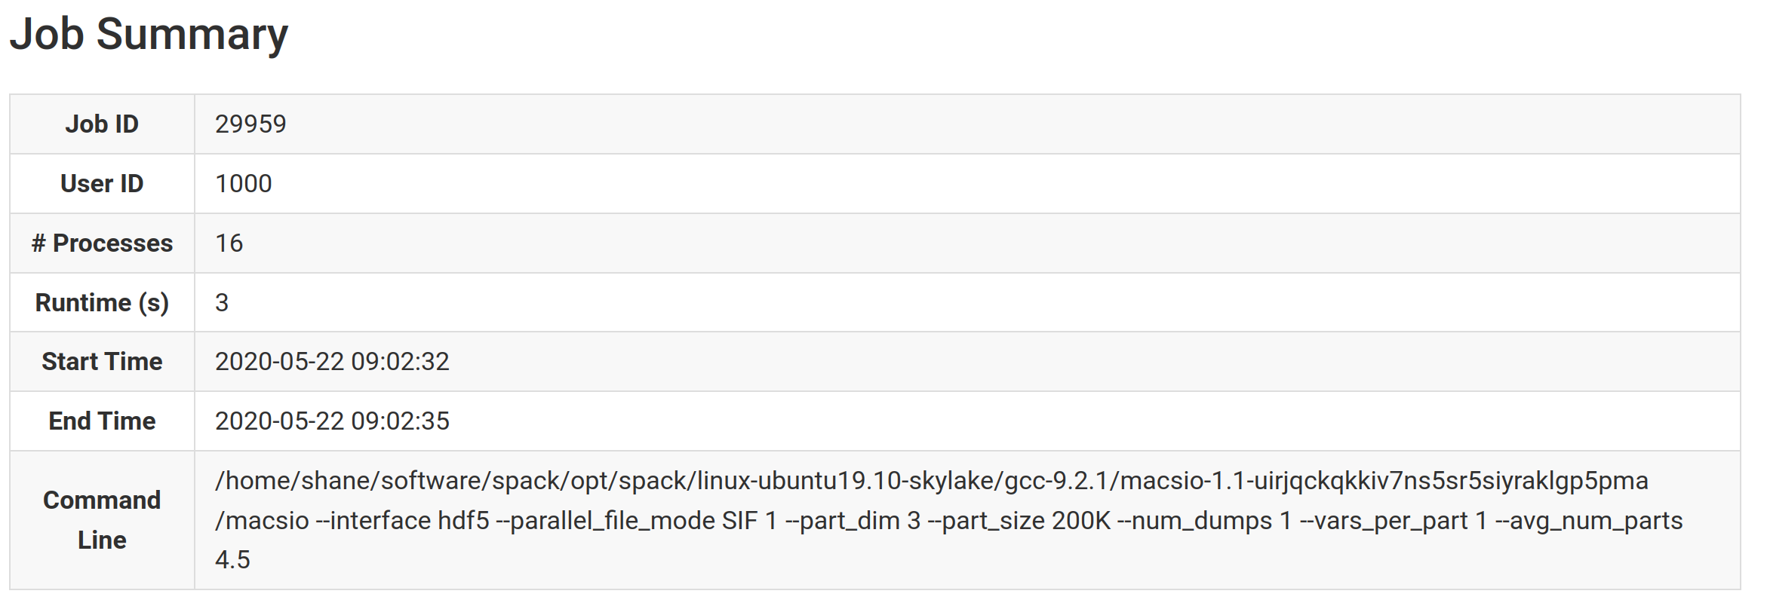
Task: Click the runtime value 3
Action: 222,303
